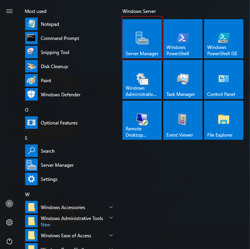The height and width of the screenshot is (249, 250).
Task: Select the Settings label in app list
Action: [x=49, y=179]
